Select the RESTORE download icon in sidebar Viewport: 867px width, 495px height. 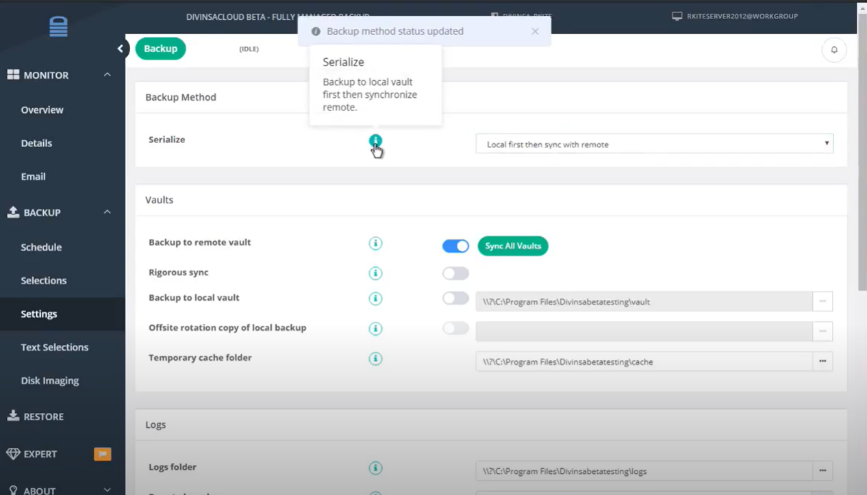tap(13, 416)
